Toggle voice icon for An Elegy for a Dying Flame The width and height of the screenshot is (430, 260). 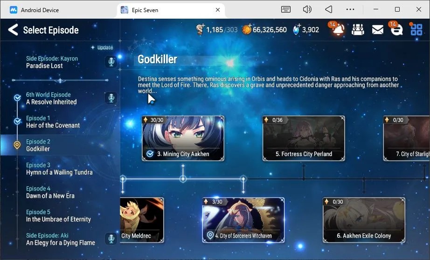[111, 239]
